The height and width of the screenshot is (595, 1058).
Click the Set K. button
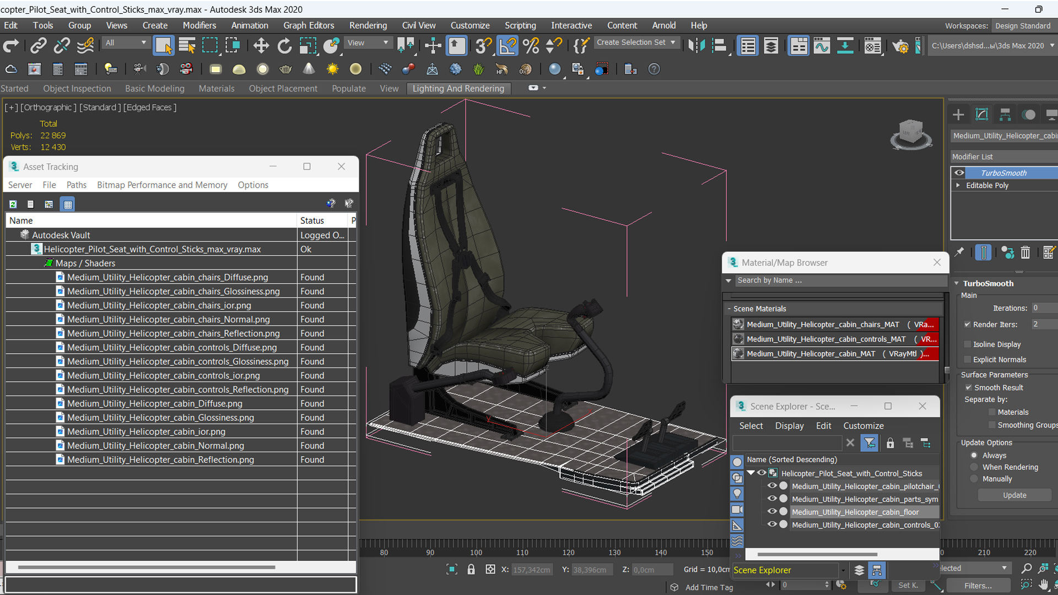908,585
